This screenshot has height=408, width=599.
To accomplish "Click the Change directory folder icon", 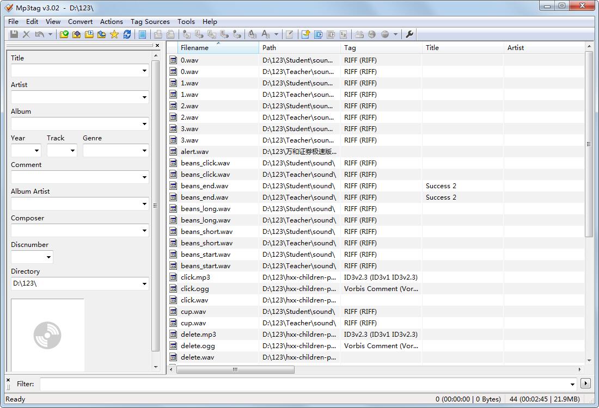I will [x=64, y=34].
